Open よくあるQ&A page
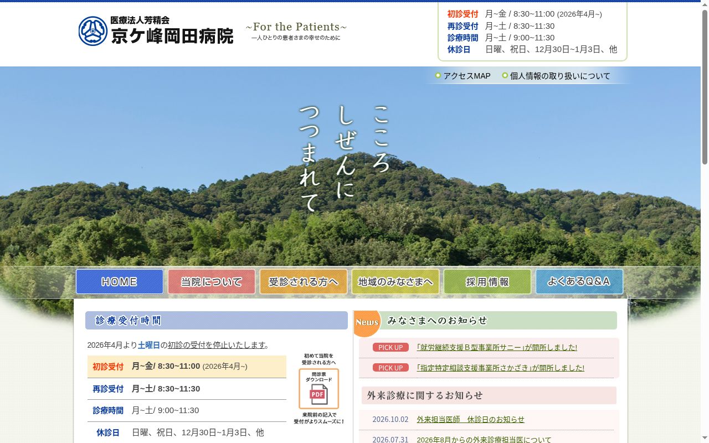Image resolution: width=709 pixels, height=443 pixels. pyautogui.click(x=579, y=281)
